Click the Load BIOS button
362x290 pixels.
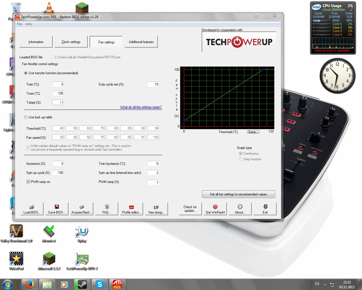tap(32, 209)
